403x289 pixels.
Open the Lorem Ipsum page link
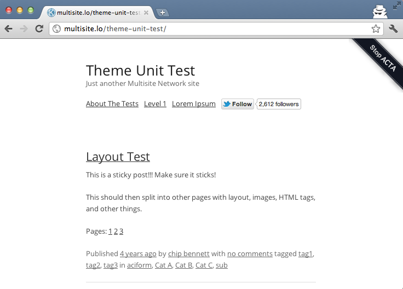[193, 104]
